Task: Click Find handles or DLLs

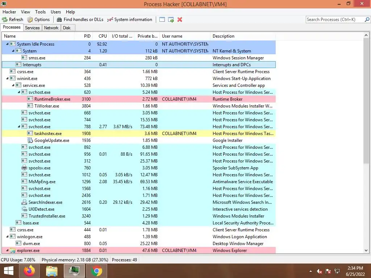Action: 80,20
